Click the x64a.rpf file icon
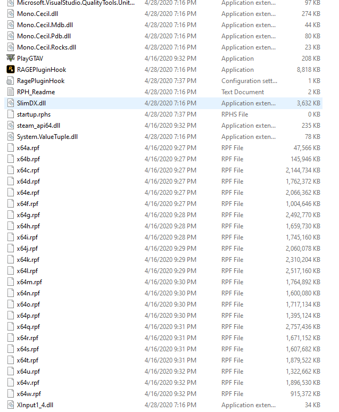Screen dimensions: 339x412 point(11,147)
